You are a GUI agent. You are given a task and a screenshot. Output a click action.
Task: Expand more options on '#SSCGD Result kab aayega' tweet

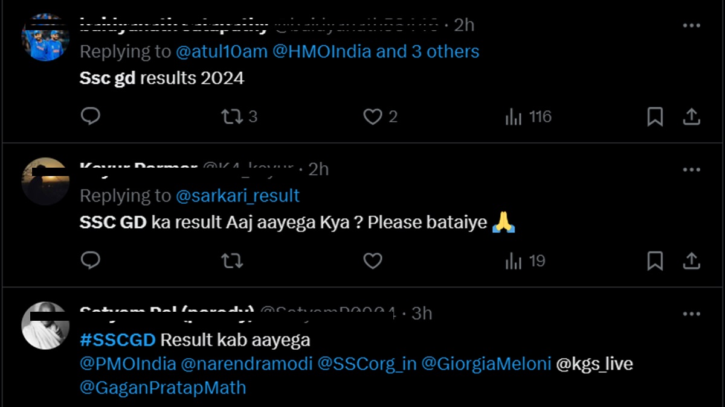(691, 314)
